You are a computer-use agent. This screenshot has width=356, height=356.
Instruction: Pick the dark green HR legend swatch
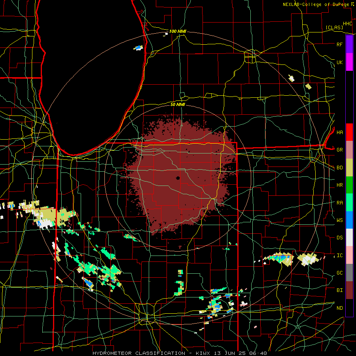349,185
